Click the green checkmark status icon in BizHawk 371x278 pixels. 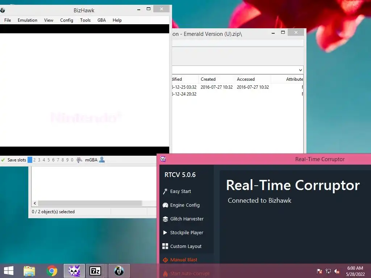point(3,160)
